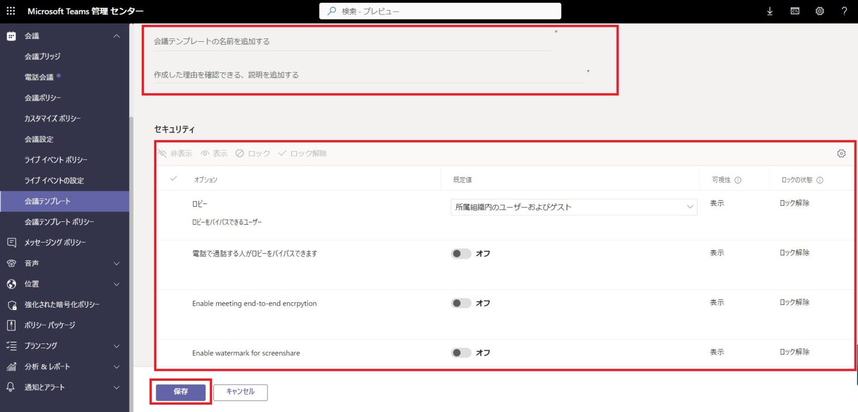The height and width of the screenshot is (412, 858).
Task: Open the settings gear in the top bar
Action: (819, 11)
